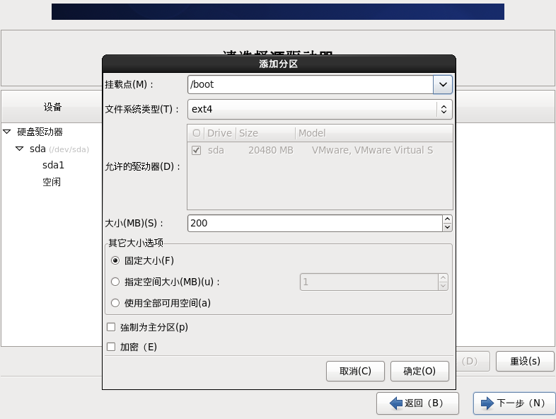Select the 指定空间大小(MB)(u) radio button
556x419 pixels.
click(x=115, y=282)
